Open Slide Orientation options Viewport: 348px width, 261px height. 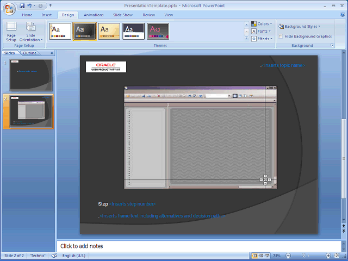tap(30, 32)
